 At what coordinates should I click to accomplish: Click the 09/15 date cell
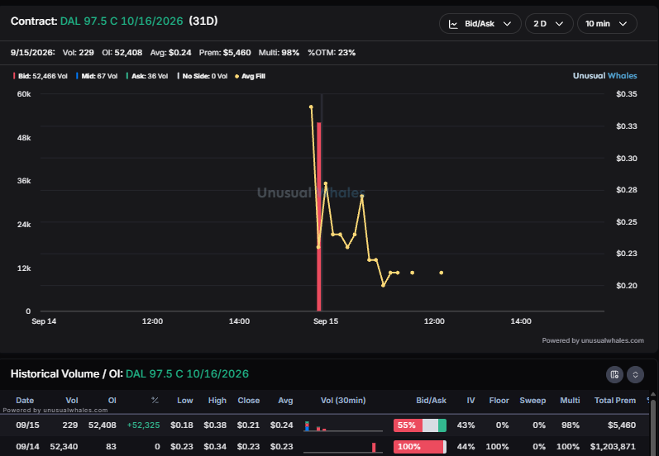coord(28,425)
